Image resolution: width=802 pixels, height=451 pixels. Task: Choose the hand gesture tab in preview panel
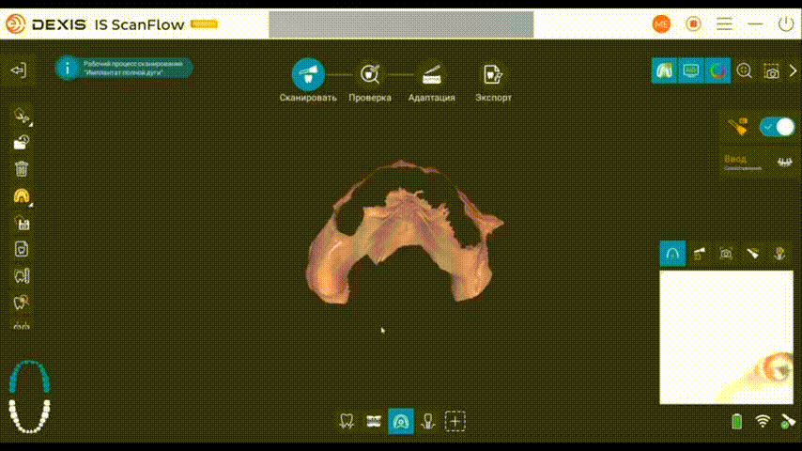779,254
